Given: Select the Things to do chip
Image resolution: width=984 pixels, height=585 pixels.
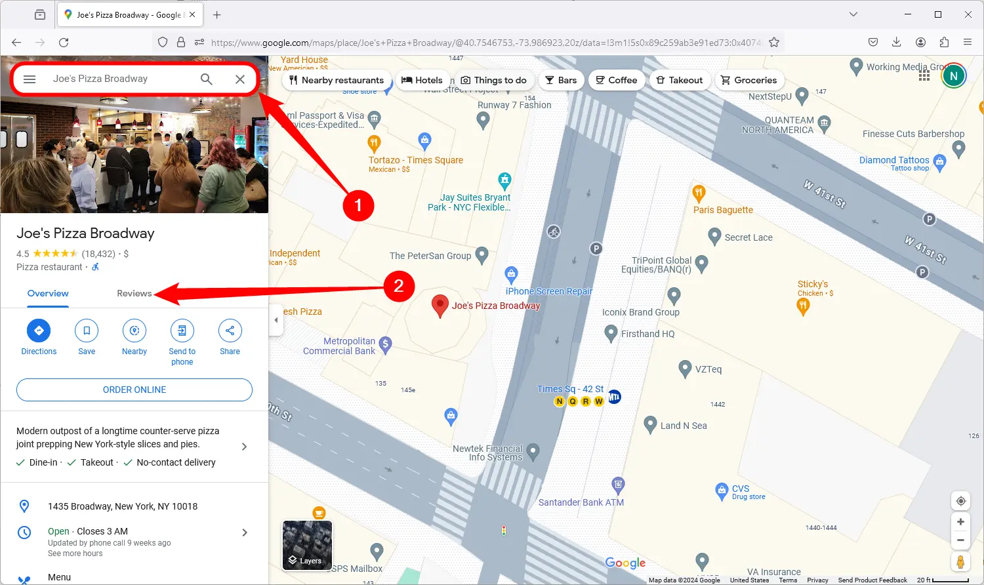Looking at the screenshot, I should coord(493,80).
